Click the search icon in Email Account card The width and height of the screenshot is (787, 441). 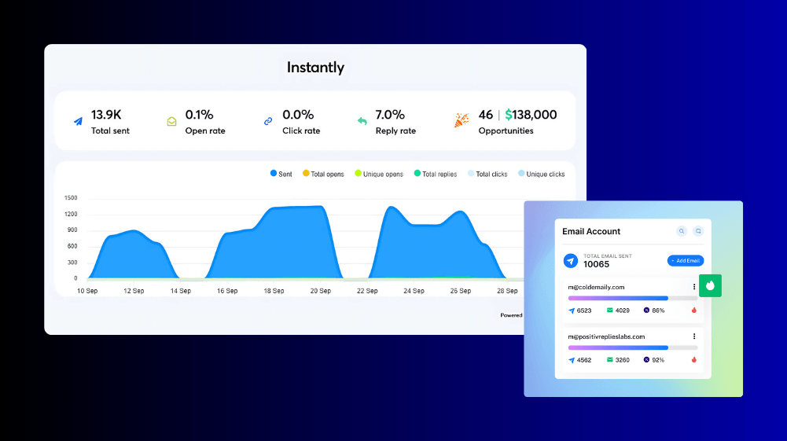point(682,231)
